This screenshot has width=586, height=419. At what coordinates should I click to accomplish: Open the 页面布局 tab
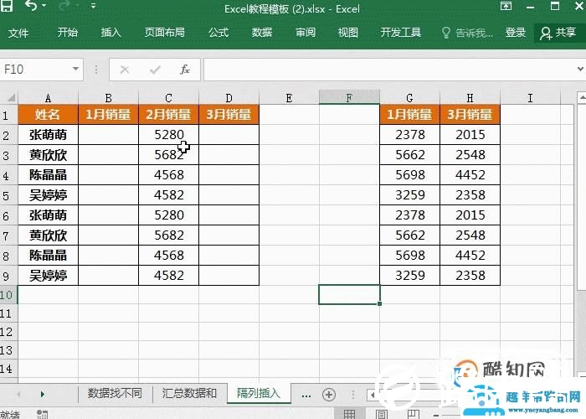click(x=165, y=33)
